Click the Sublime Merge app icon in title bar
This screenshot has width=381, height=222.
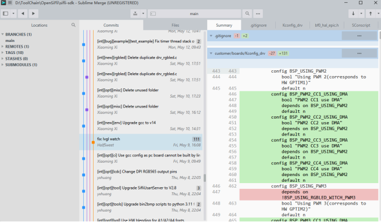[3, 3]
